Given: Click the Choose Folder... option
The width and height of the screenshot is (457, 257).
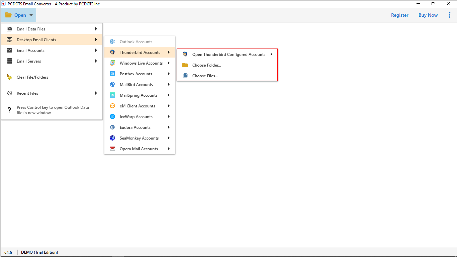Looking at the screenshot, I should tap(227, 65).
